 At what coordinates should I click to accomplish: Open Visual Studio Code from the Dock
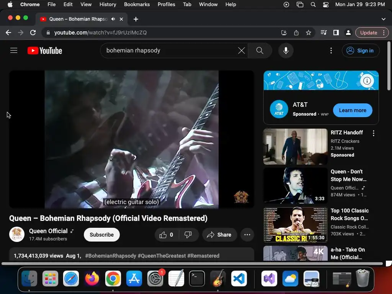[239, 278]
